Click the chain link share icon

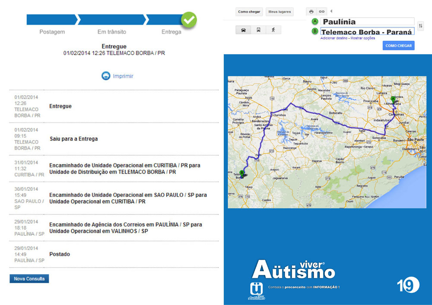tap(321, 12)
